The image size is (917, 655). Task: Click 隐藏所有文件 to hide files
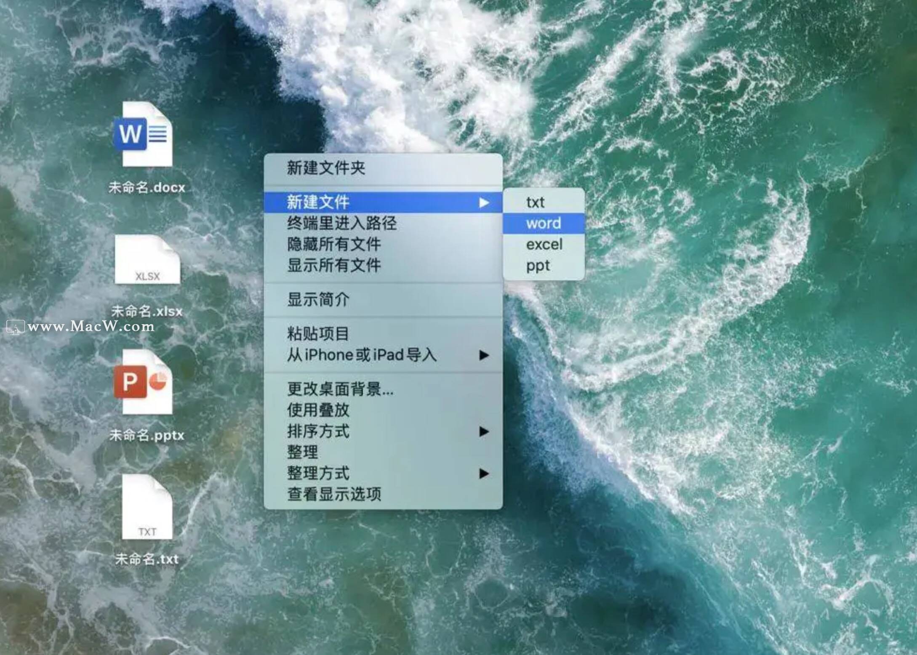pos(334,245)
